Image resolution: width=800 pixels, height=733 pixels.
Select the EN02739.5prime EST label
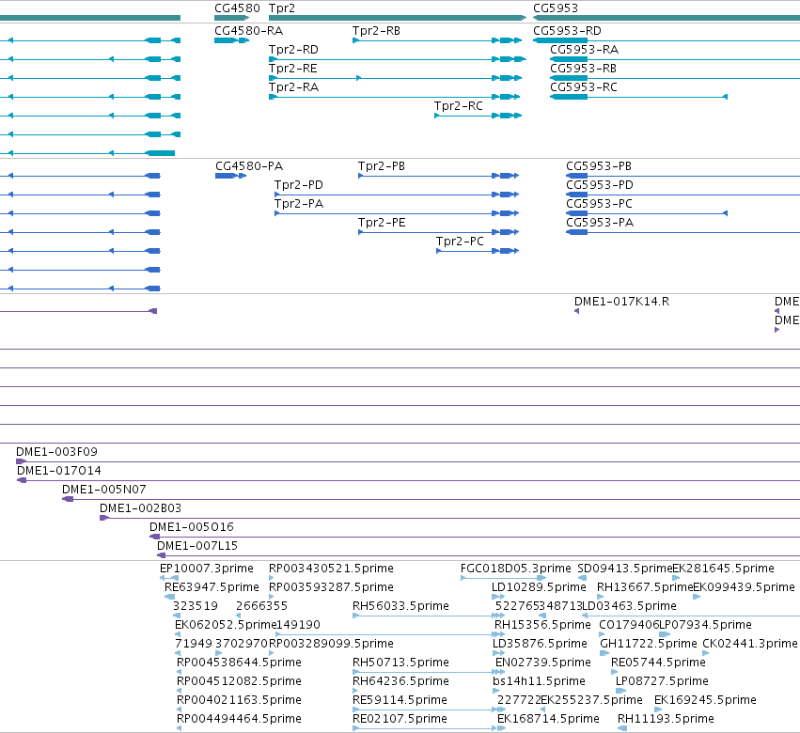tap(542, 663)
